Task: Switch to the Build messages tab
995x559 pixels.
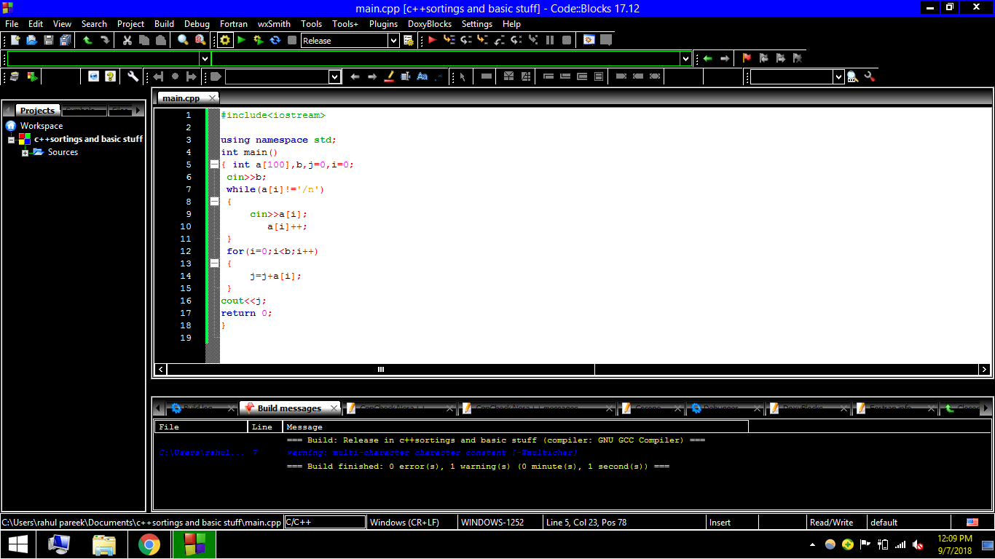Action: tap(289, 408)
